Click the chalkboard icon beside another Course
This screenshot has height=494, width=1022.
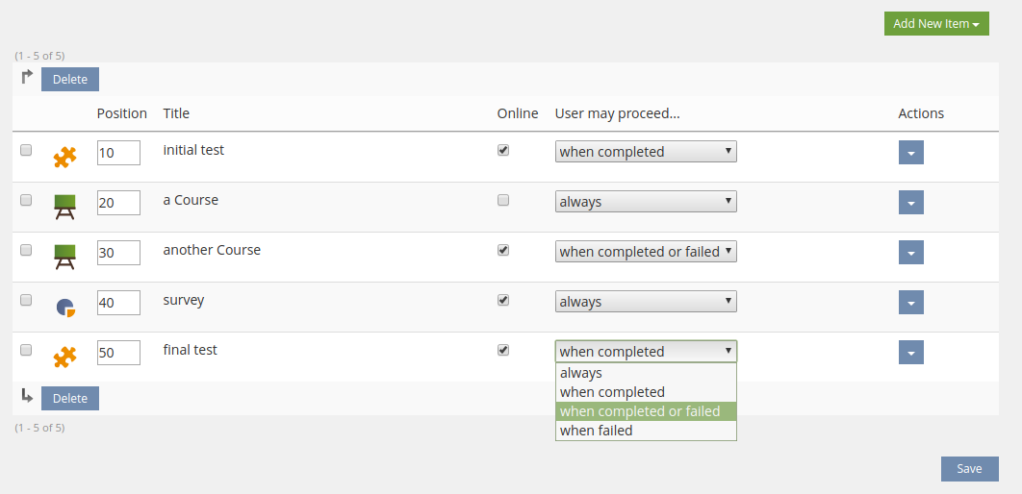point(64,256)
